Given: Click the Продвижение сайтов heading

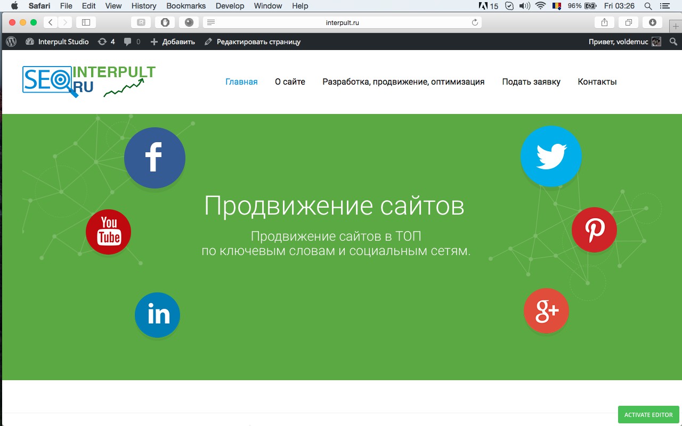Looking at the screenshot, I should [x=334, y=206].
